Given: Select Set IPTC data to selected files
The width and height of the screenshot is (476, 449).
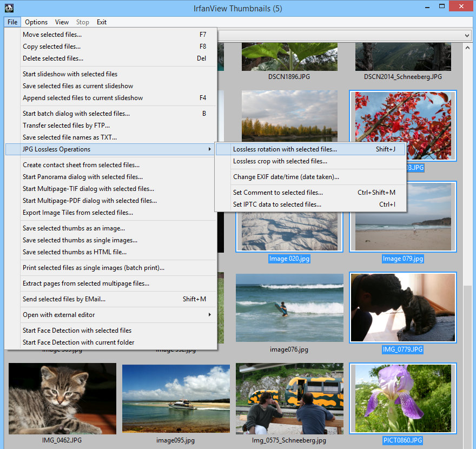Looking at the screenshot, I should click(277, 204).
